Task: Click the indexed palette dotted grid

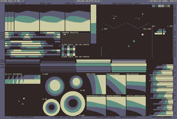Action: [76, 38]
